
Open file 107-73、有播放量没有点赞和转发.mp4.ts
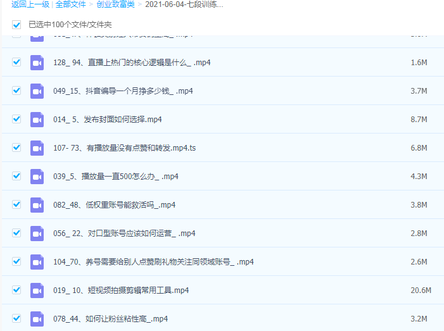click(x=125, y=148)
